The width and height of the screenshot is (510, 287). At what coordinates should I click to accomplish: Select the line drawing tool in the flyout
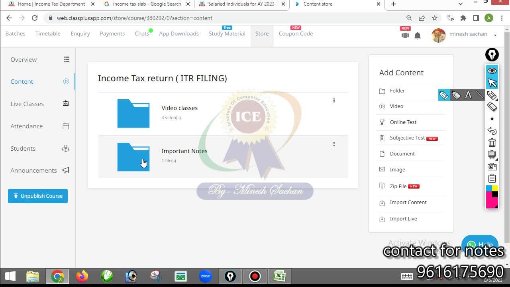click(480, 95)
